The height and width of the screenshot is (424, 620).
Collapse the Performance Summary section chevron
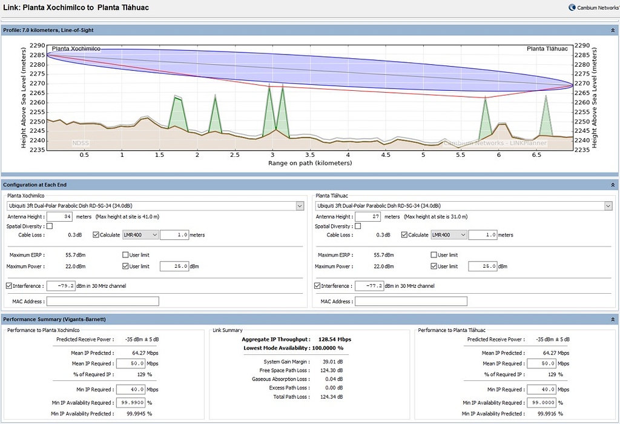(x=613, y=319)
